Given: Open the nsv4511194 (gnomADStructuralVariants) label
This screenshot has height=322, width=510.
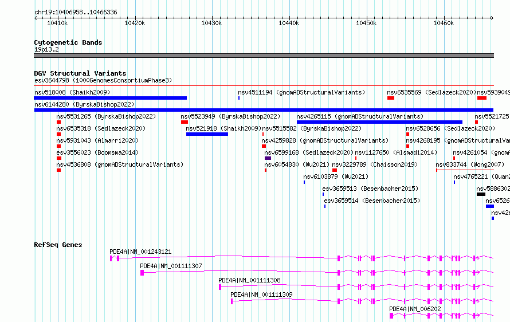Looking at the screenshot, I should (301, 92).
